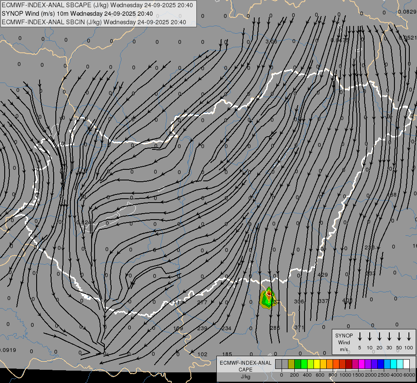This screenshot has height=383, width=417.
Task: Click the 239 value on the map
Action: [x=202, y=328]
